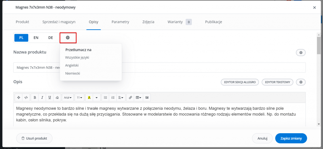Image resolution: width=323 pixels, height=149 pixels.
Task: Insert picture with the image icon
Action: pyautogui.click(x=147, y=98)
